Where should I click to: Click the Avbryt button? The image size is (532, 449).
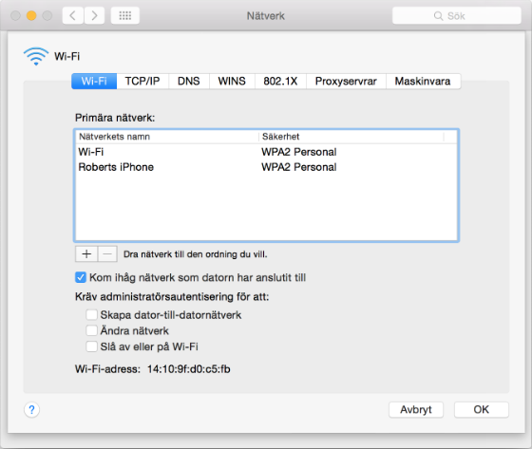pos(416,410)
